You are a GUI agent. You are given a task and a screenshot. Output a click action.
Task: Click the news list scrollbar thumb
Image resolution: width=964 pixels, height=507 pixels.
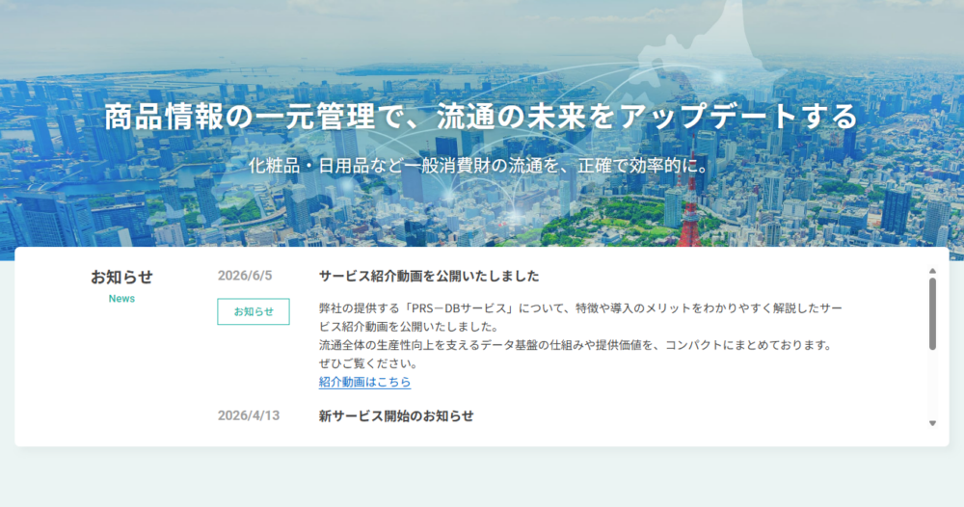[x=932, y=314]
